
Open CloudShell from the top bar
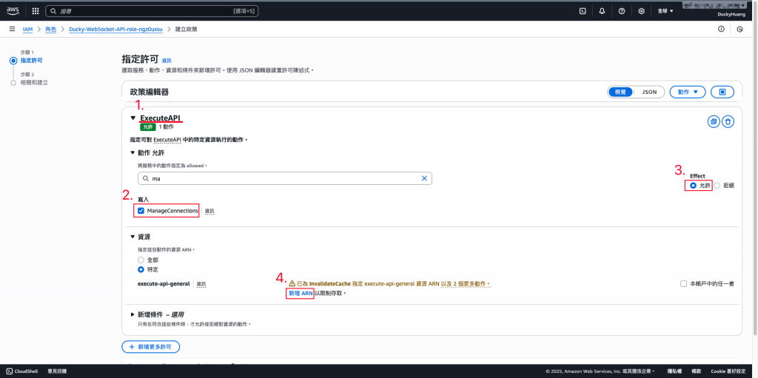click(x=583, y=10)
